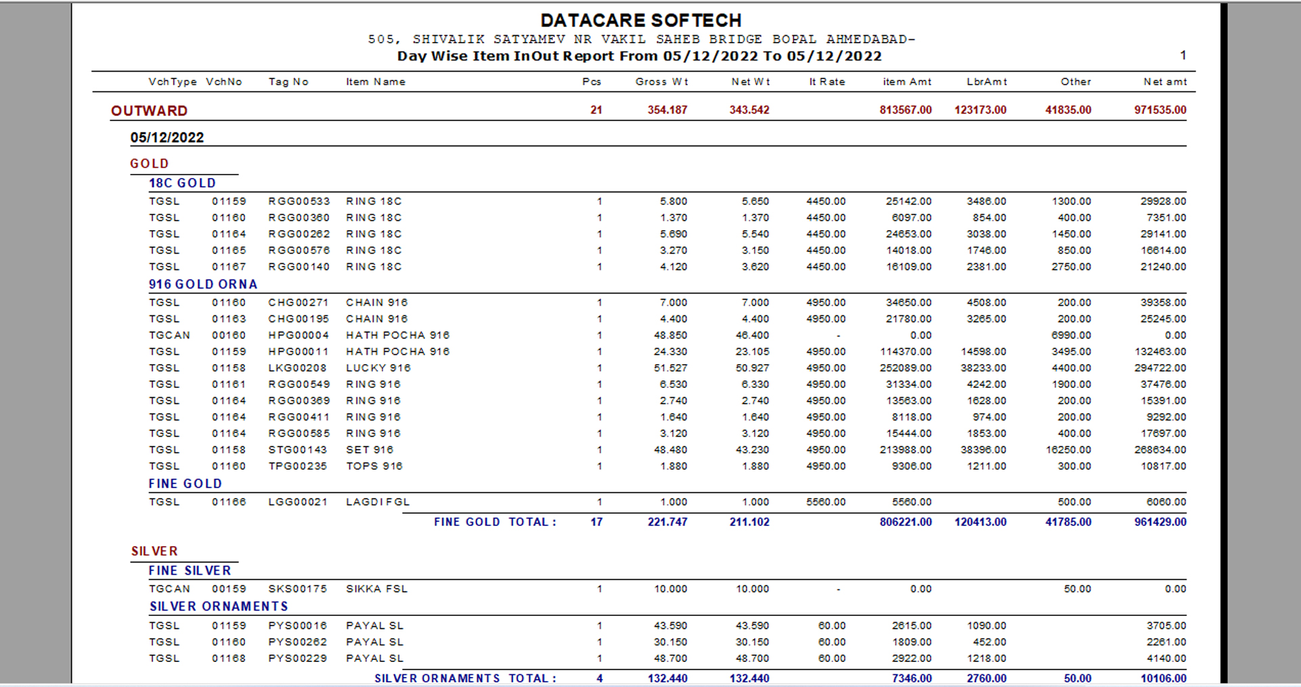The height and width of the screenshot is (687, 1301).
Task: Click tag number CHG00195
Action: [x=299, y=319]
